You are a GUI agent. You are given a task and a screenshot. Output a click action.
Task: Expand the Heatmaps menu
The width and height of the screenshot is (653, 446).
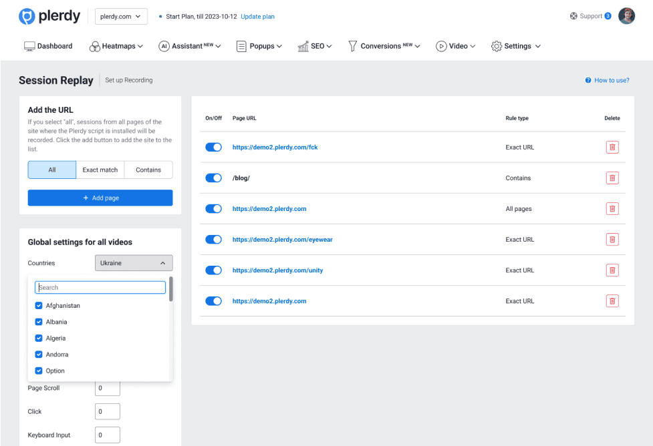click(118, 46)
